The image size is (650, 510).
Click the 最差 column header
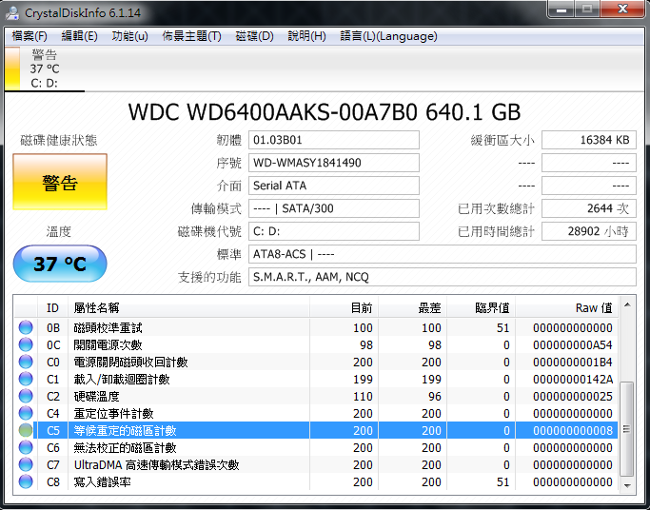tap(412, 308)
